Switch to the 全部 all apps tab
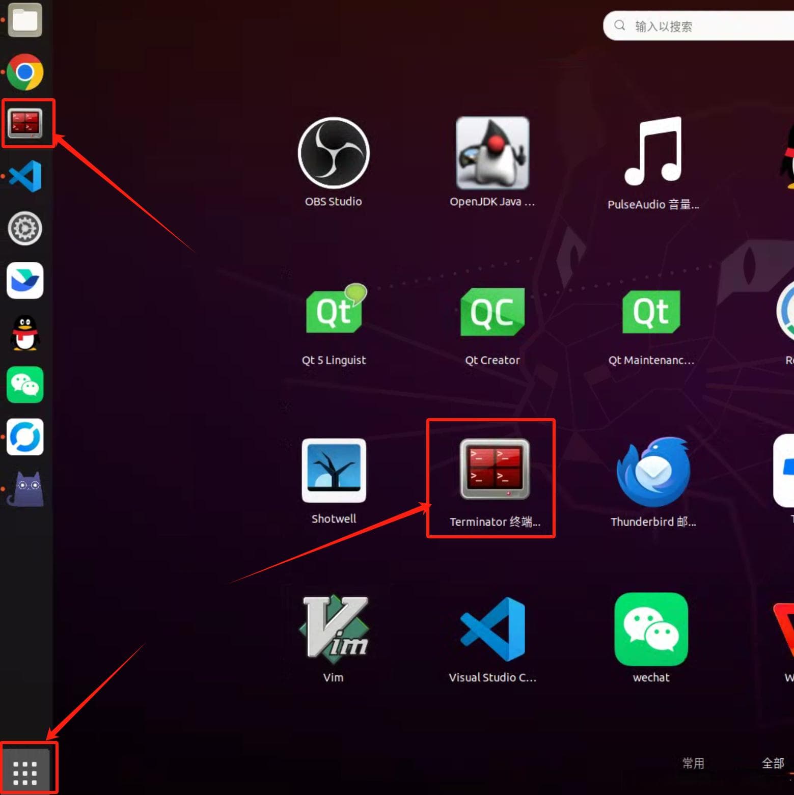Image resolution: width=794 pixels, height=795 pixels. 773,763
